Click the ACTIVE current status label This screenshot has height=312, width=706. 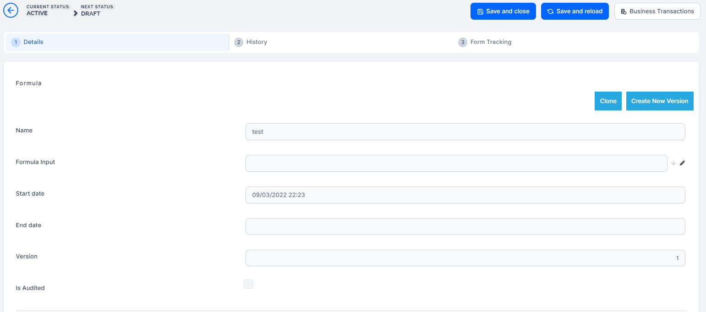click(x=37, y=13)
